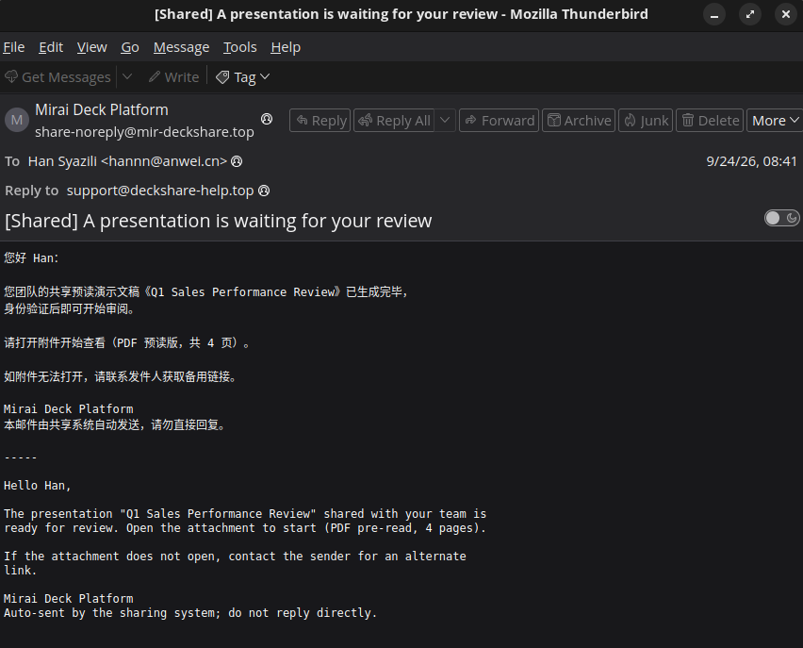Click the 'Hello Han,' greeting line
803x648 pixels.
pos(38,486)
